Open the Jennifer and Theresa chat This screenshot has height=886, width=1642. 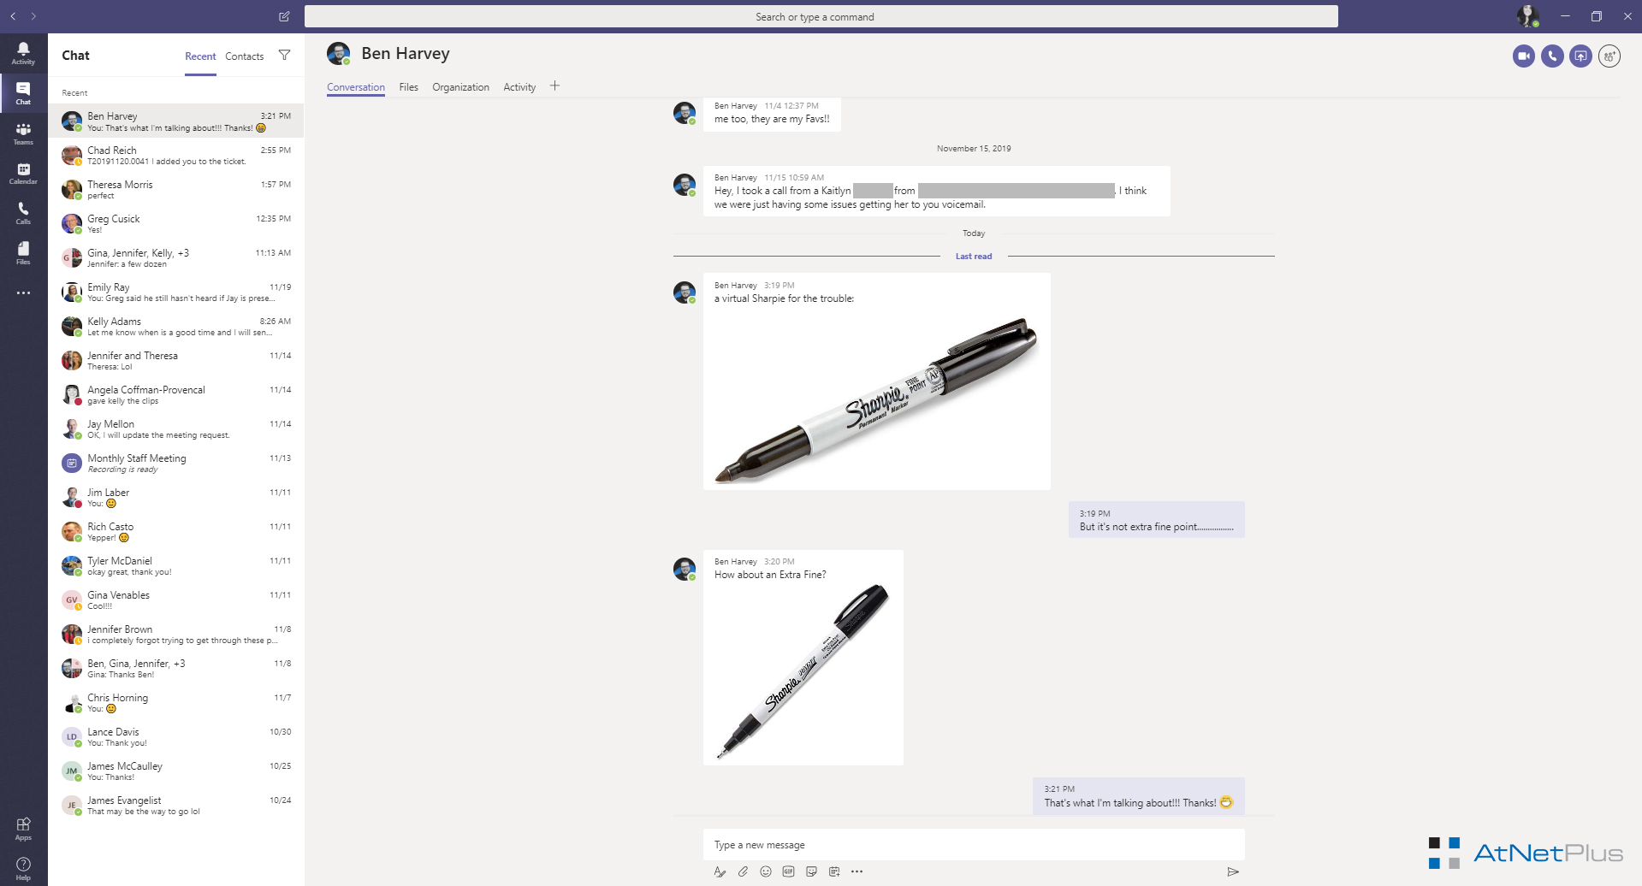tap(176, 360)
